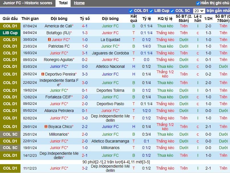Viewport: 230px width, 173px height.
Task: Select COL SC league cell on 19/01/24
Action: [10, 148]
